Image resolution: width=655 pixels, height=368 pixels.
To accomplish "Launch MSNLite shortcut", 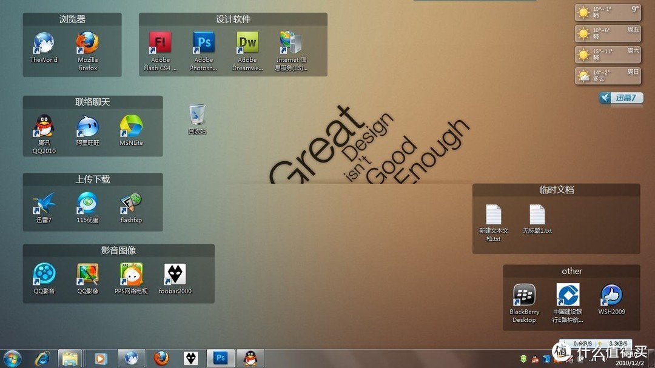I will pos(131,130).
